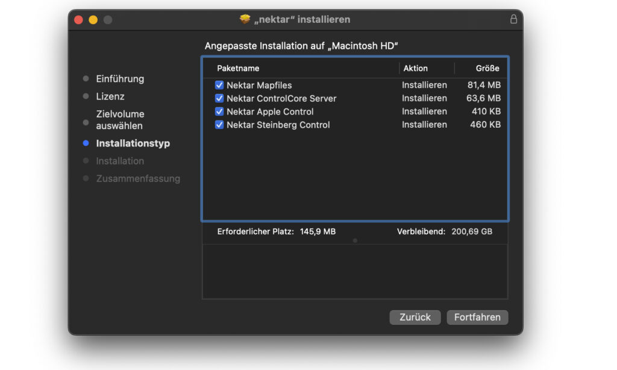
Task: Click the 460 KB size value
Action: click(486, 125)
